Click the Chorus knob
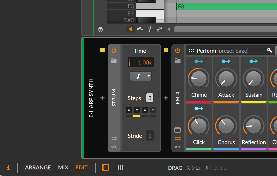277x176 pixels. pos(226,126)
